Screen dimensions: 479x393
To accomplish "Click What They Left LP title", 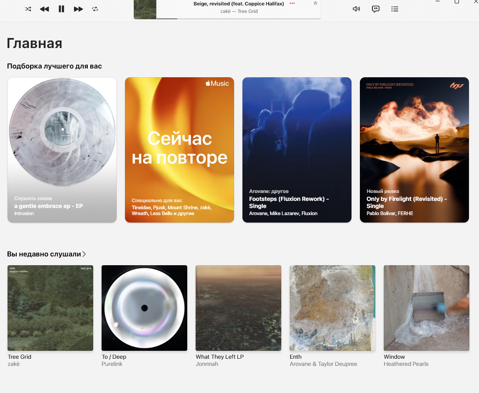I will (x=219, y=357).
